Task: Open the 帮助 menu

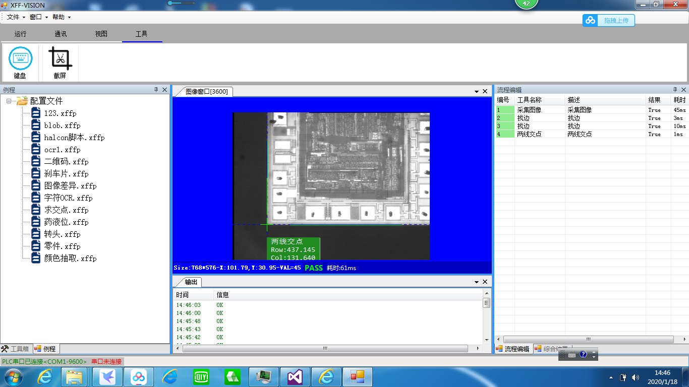Action: click(61, 17)
